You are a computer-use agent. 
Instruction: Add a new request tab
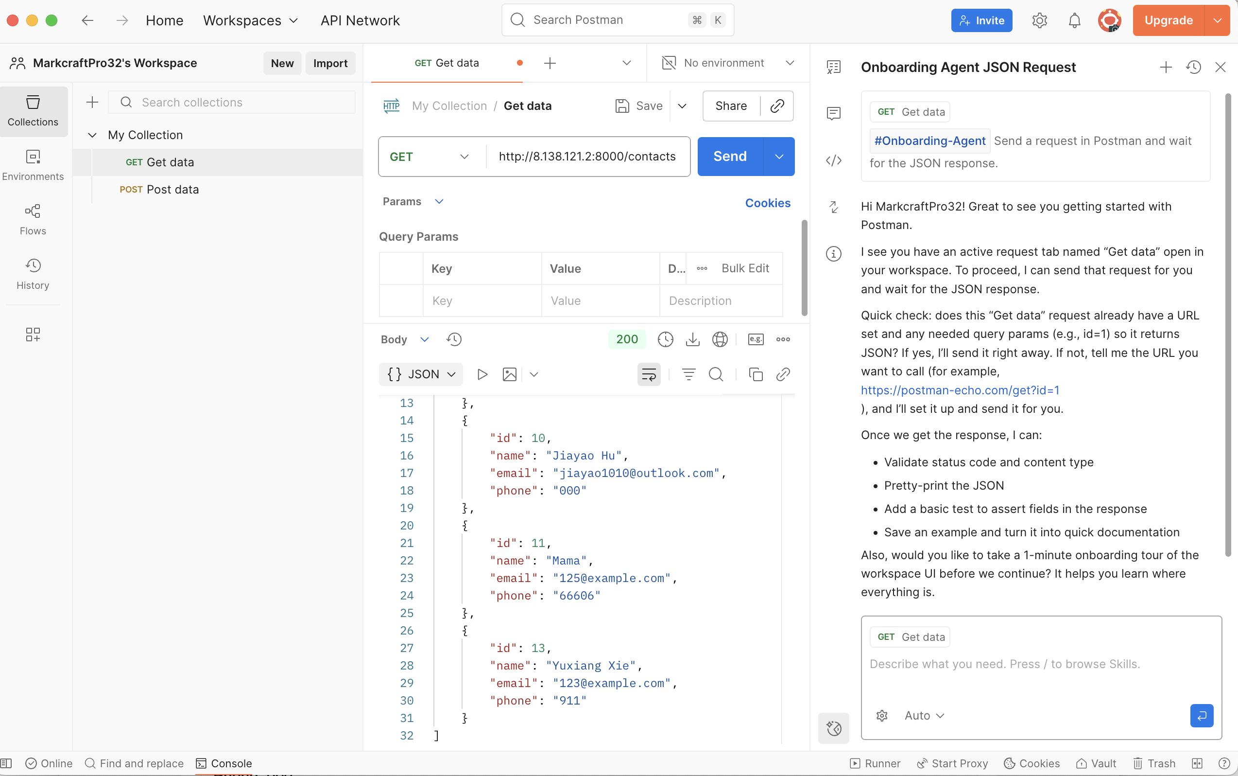click(x=550, y=63)
